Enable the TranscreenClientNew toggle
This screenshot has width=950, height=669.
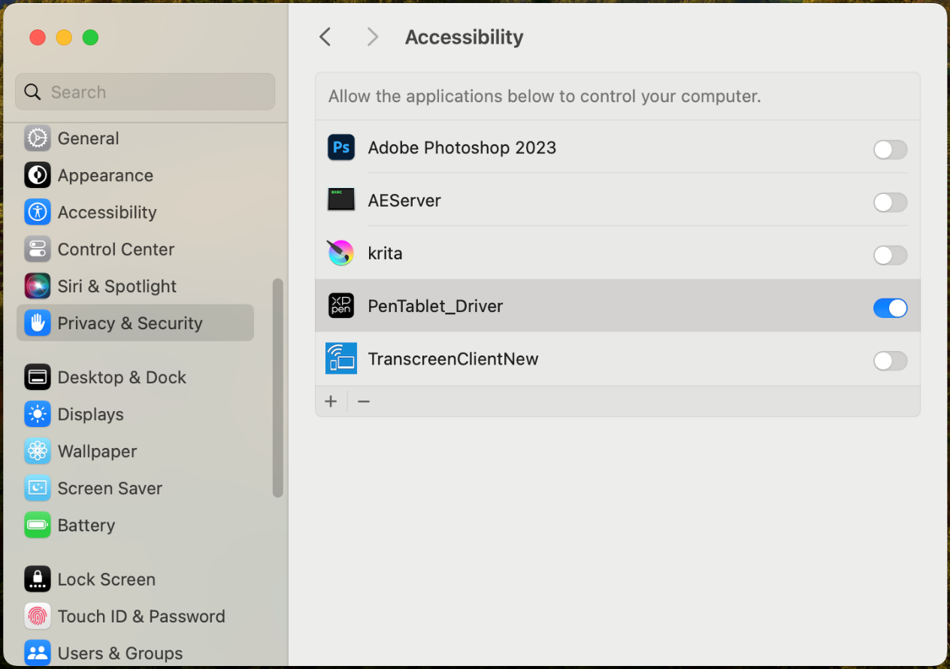click(x=890, y=362)
